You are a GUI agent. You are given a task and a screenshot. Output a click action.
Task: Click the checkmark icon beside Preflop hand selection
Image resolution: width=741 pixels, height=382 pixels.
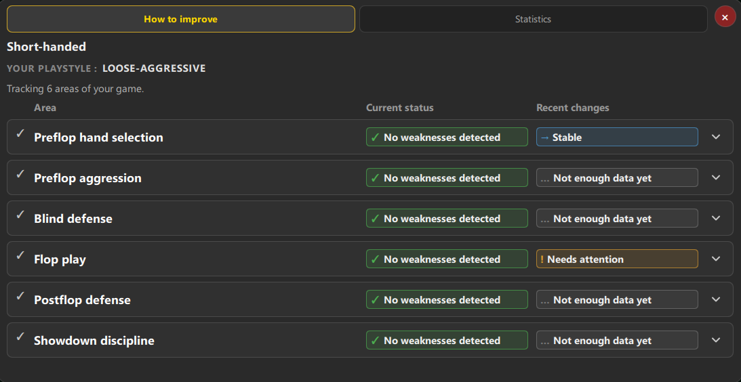tap(20, 133)
